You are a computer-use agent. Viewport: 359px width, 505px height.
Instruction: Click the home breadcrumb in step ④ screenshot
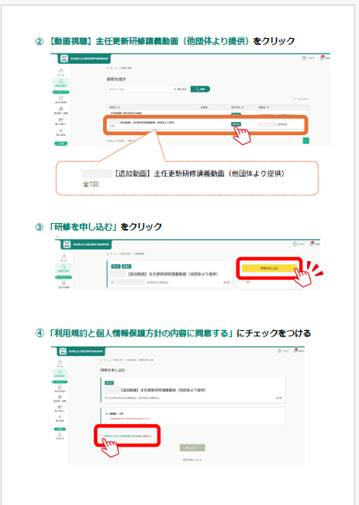pyautogui.click(x=105, y=360)
